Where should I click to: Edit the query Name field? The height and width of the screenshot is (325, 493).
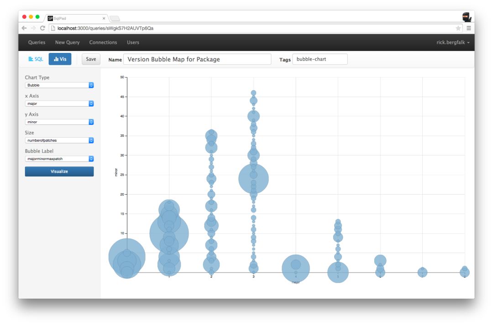(x=197, y=59)
